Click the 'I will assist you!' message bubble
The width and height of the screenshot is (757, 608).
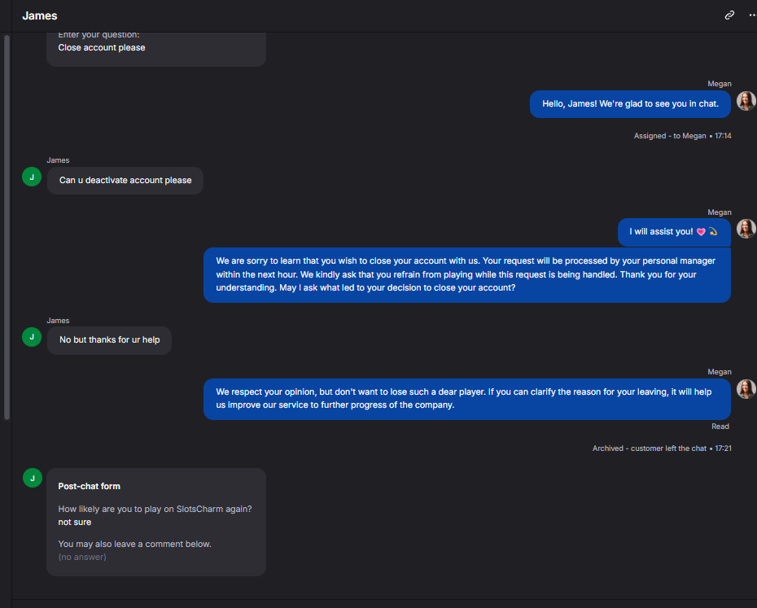point(674,232)
